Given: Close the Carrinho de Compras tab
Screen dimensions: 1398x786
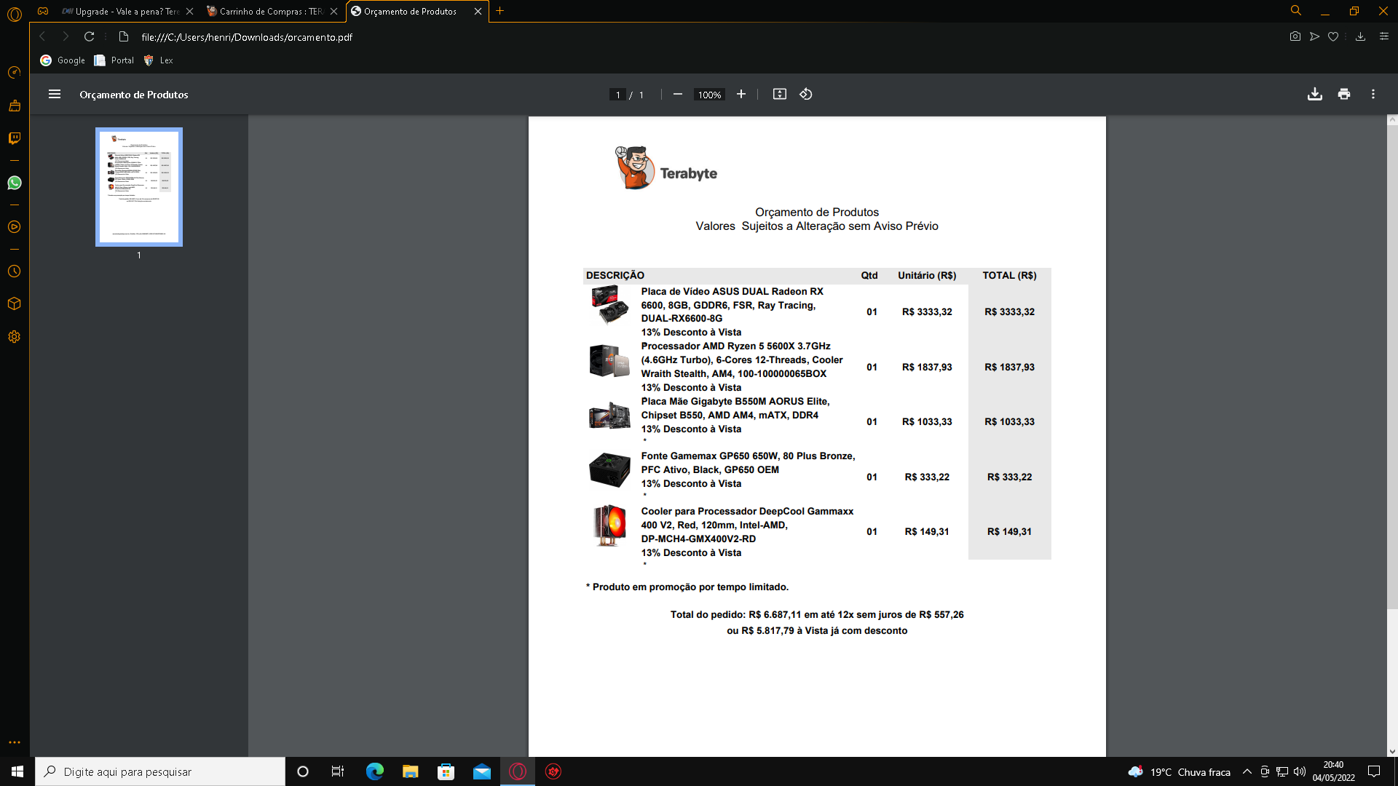Looking at the screenshot, I should click(333, 11).
